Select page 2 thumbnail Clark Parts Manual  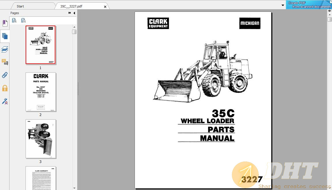tap(41, 92)
